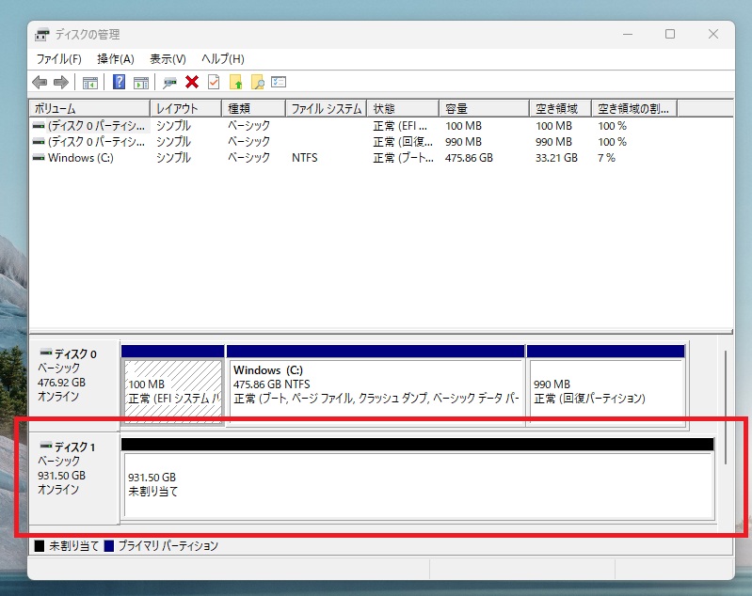Open Properties via the checkmark page icon
The height and width of the screenshot is (596, 752).
(214, 82)
